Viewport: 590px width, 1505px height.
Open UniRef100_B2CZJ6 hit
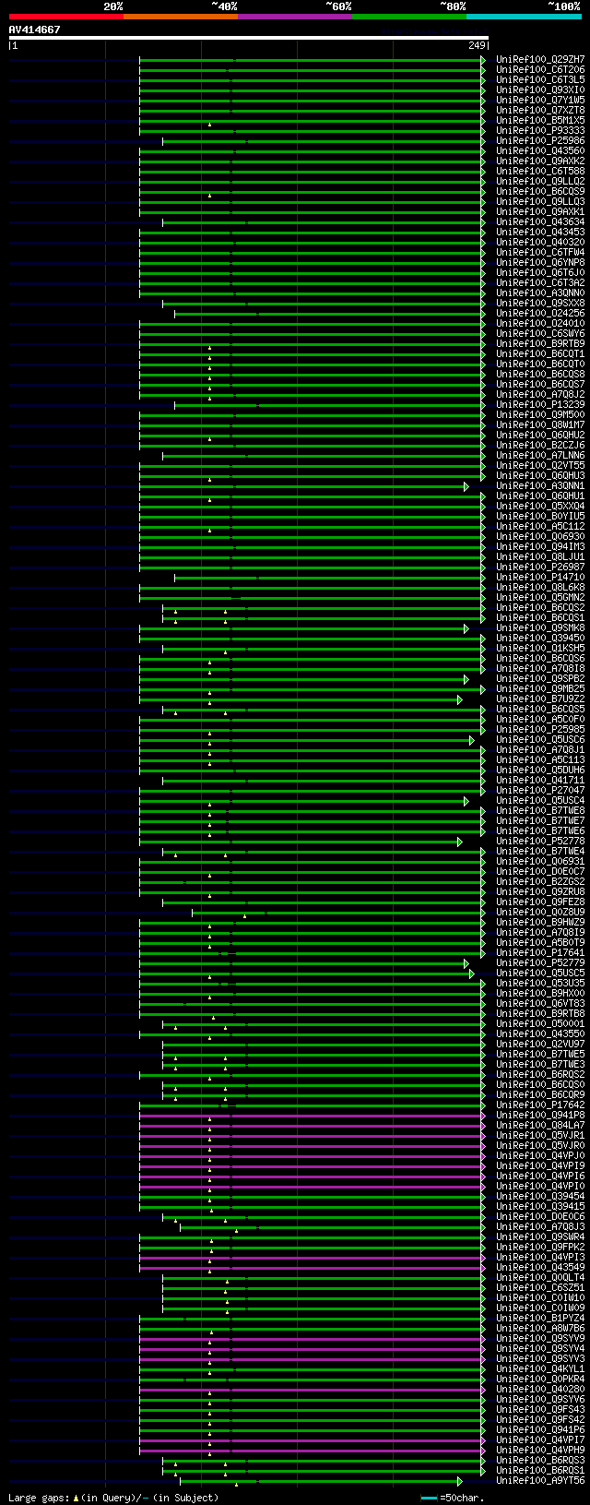click(x=540, y=446)
